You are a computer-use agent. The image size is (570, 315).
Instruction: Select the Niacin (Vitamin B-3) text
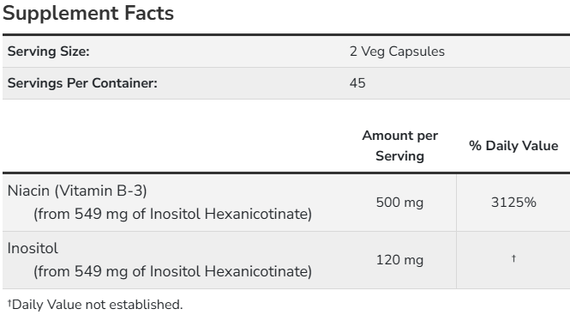[x=77, y=191]
